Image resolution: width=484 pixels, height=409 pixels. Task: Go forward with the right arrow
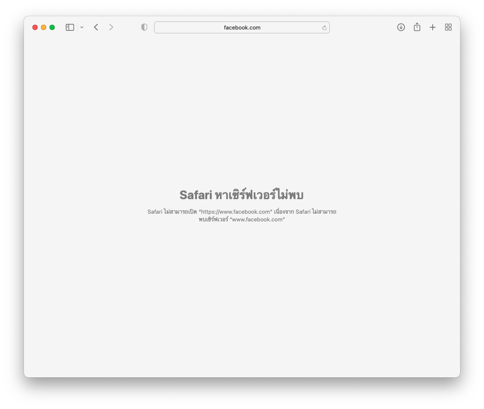111,27
